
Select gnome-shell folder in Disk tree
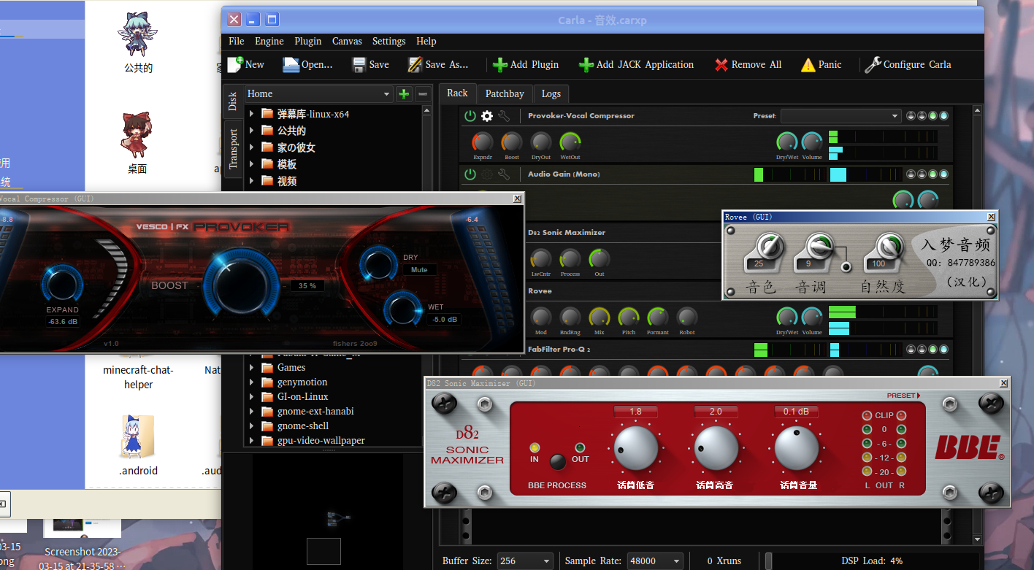pyautogui.click(x=303, y=425)
